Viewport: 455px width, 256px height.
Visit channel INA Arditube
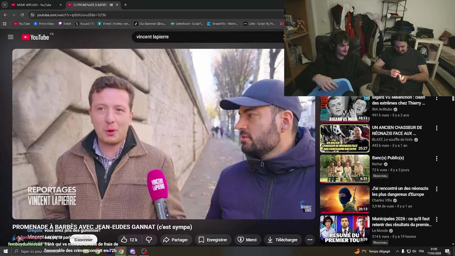tap(382, 109)
